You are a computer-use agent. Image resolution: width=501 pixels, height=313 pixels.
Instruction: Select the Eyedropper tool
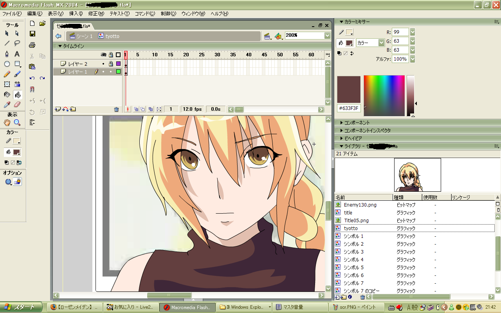(x=7, y=104)
